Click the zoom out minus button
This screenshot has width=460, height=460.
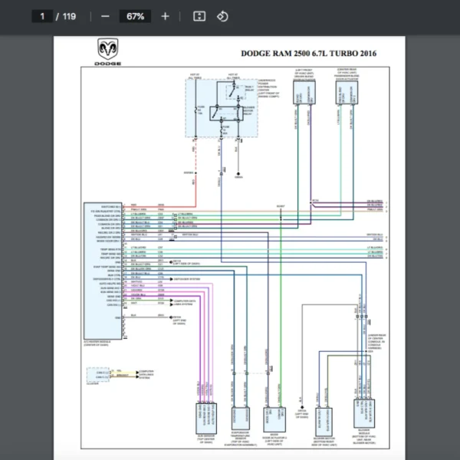click(105, 16)
